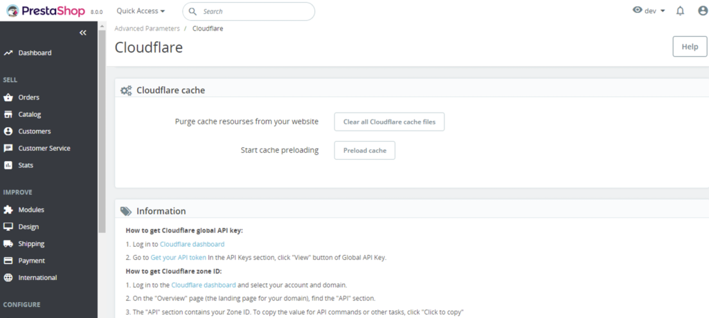Click the Help button
This screenshot has height=318, width=709.
point(690,47)
